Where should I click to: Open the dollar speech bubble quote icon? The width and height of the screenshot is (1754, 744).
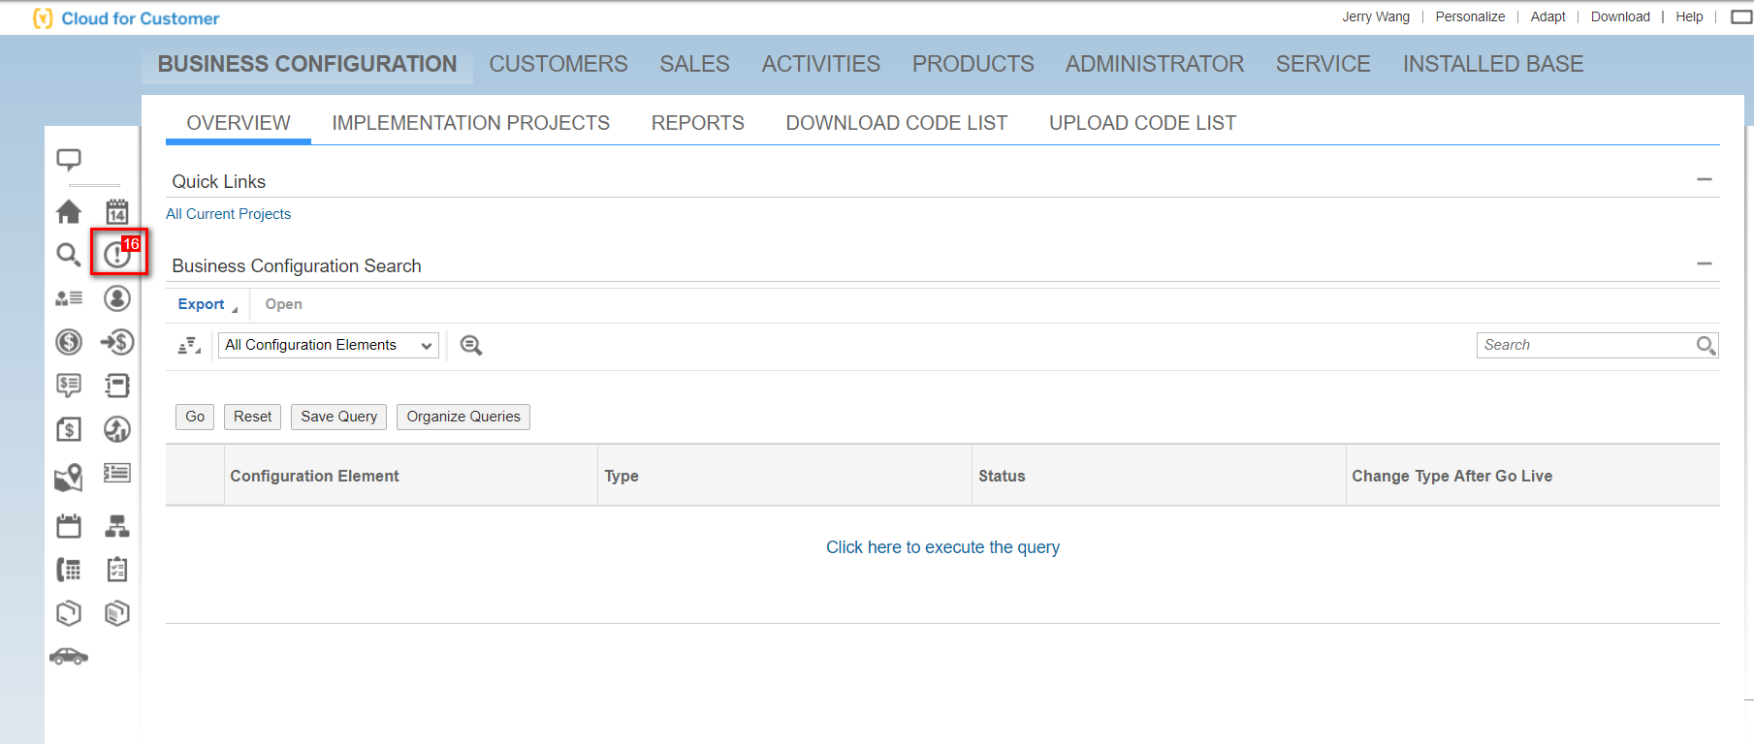(69, 386)
